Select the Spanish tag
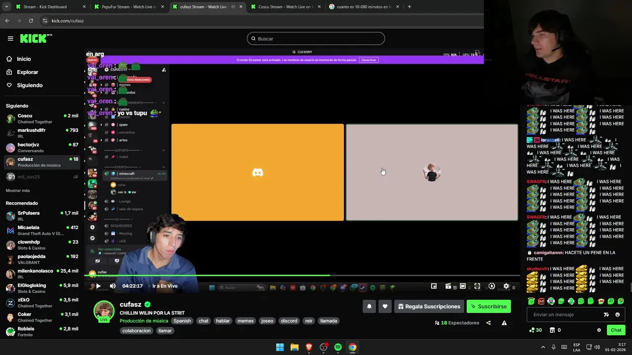 [x=182, y=321]
